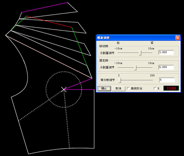Viewport: 184px width, 156px height.
Task: Click the 确认 confirm button
Action: coord(104,88)
